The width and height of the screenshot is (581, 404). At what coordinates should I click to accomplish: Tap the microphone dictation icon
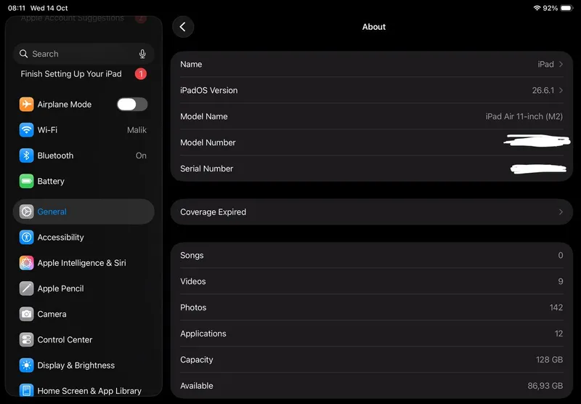(x=142, y=54)
